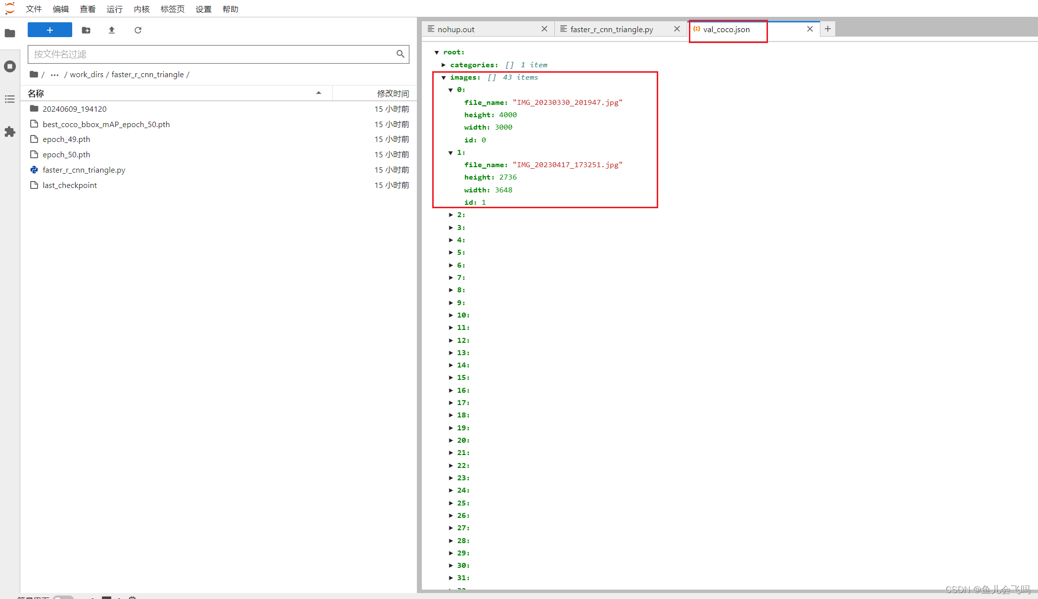Click the file name filter field

pos(213,54)
